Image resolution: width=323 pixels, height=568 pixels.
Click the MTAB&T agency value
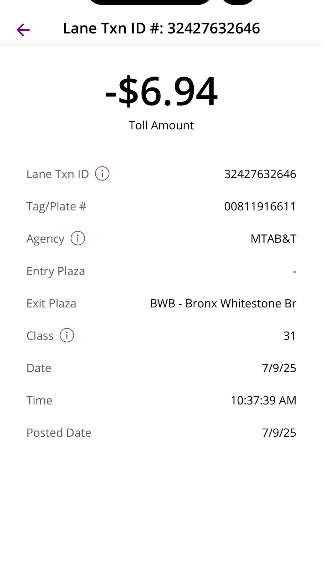coord(273,239)
